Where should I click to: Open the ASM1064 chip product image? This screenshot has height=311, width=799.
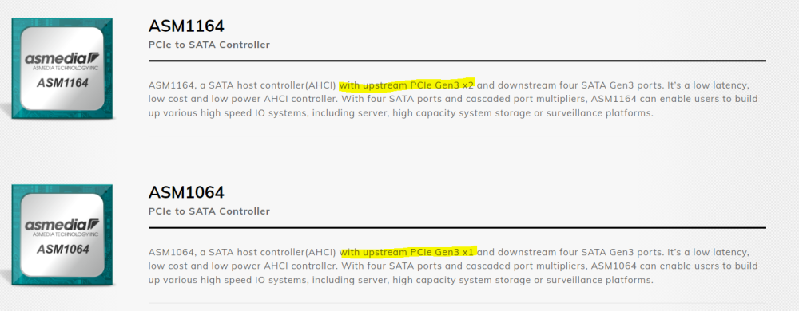pos(62,234)
